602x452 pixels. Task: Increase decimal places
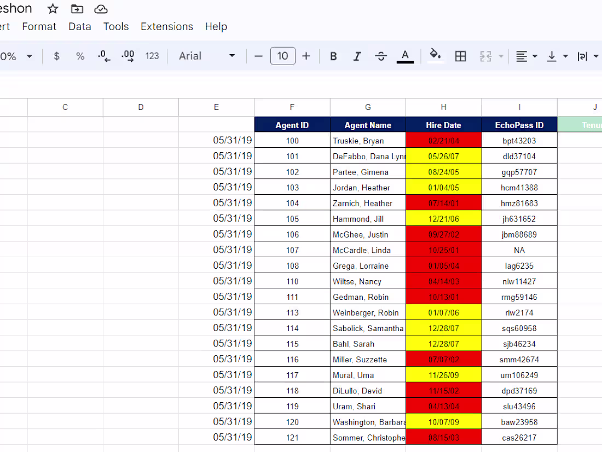coord(128,56)
